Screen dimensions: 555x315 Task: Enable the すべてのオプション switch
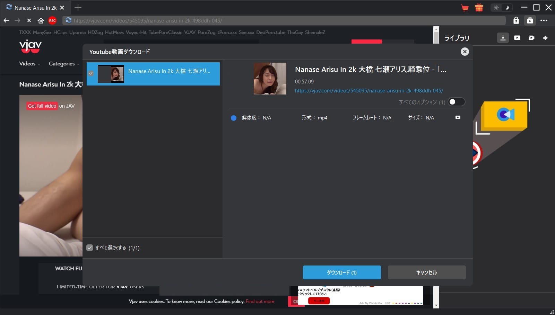pyautogui.click(x=456, y=102)
